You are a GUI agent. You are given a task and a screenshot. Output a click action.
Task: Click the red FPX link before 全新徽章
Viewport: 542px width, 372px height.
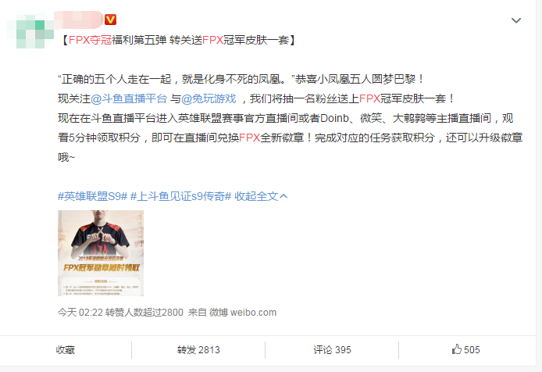[249, 138]
